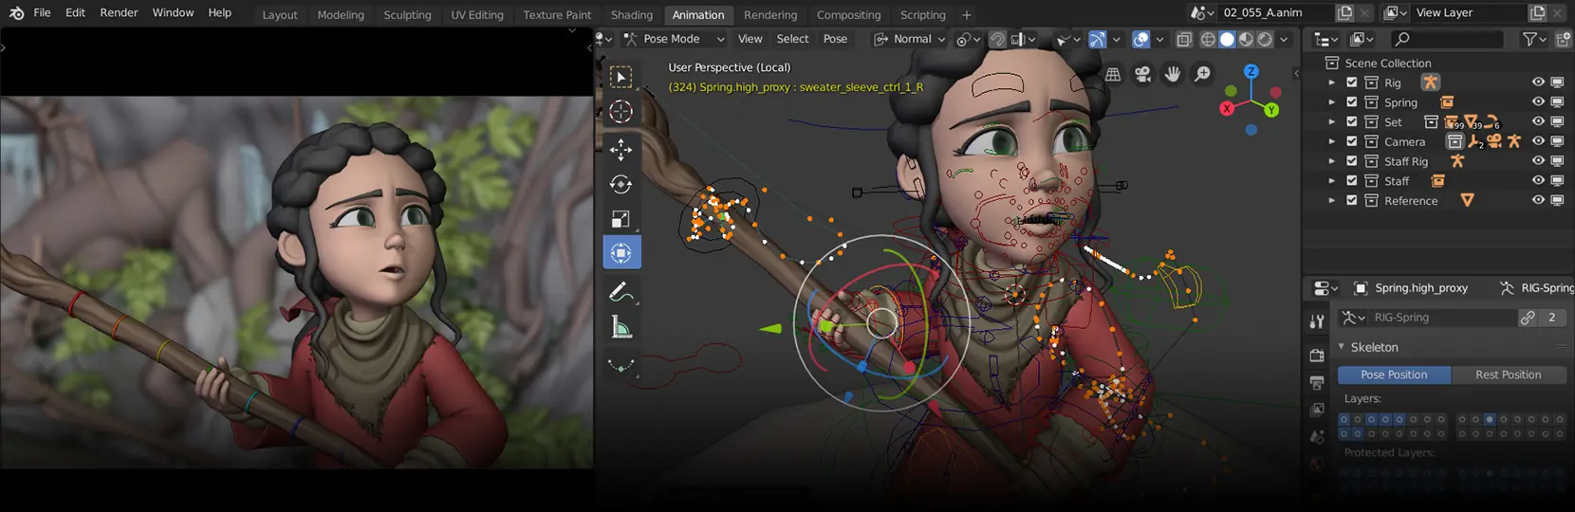Click the armature icon beside Staff Rig
This screenshot has width=1575, height=512.
tap(1457, 161)
